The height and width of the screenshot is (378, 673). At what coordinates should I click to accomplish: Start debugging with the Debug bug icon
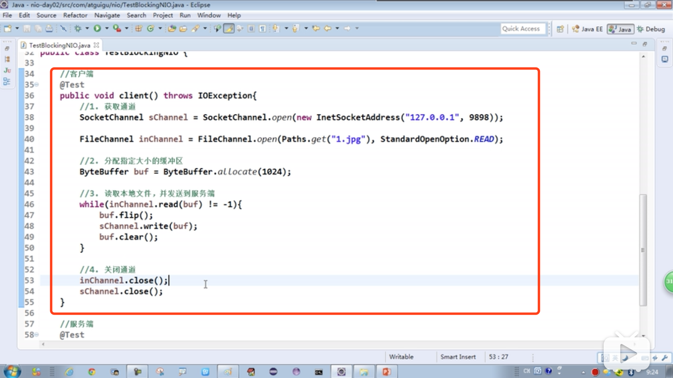click(78, 28)
